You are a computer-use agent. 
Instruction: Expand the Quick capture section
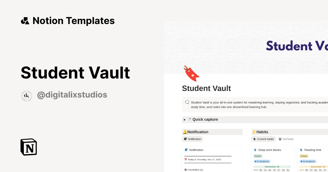pyautogui.click(x=184, y=120)
